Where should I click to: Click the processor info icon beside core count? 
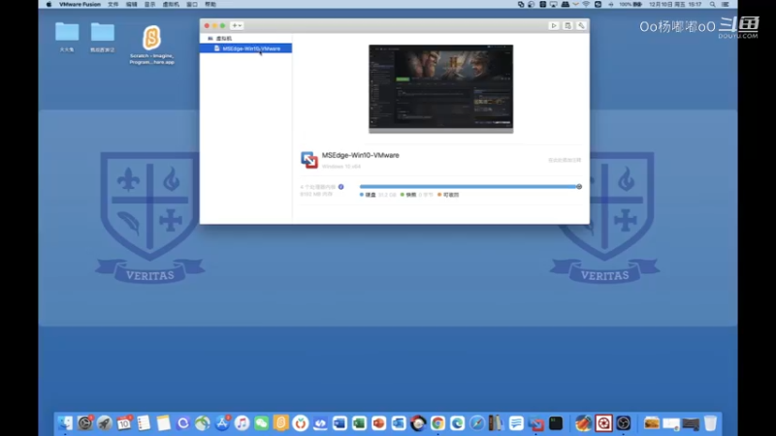(x=341, y=187)
